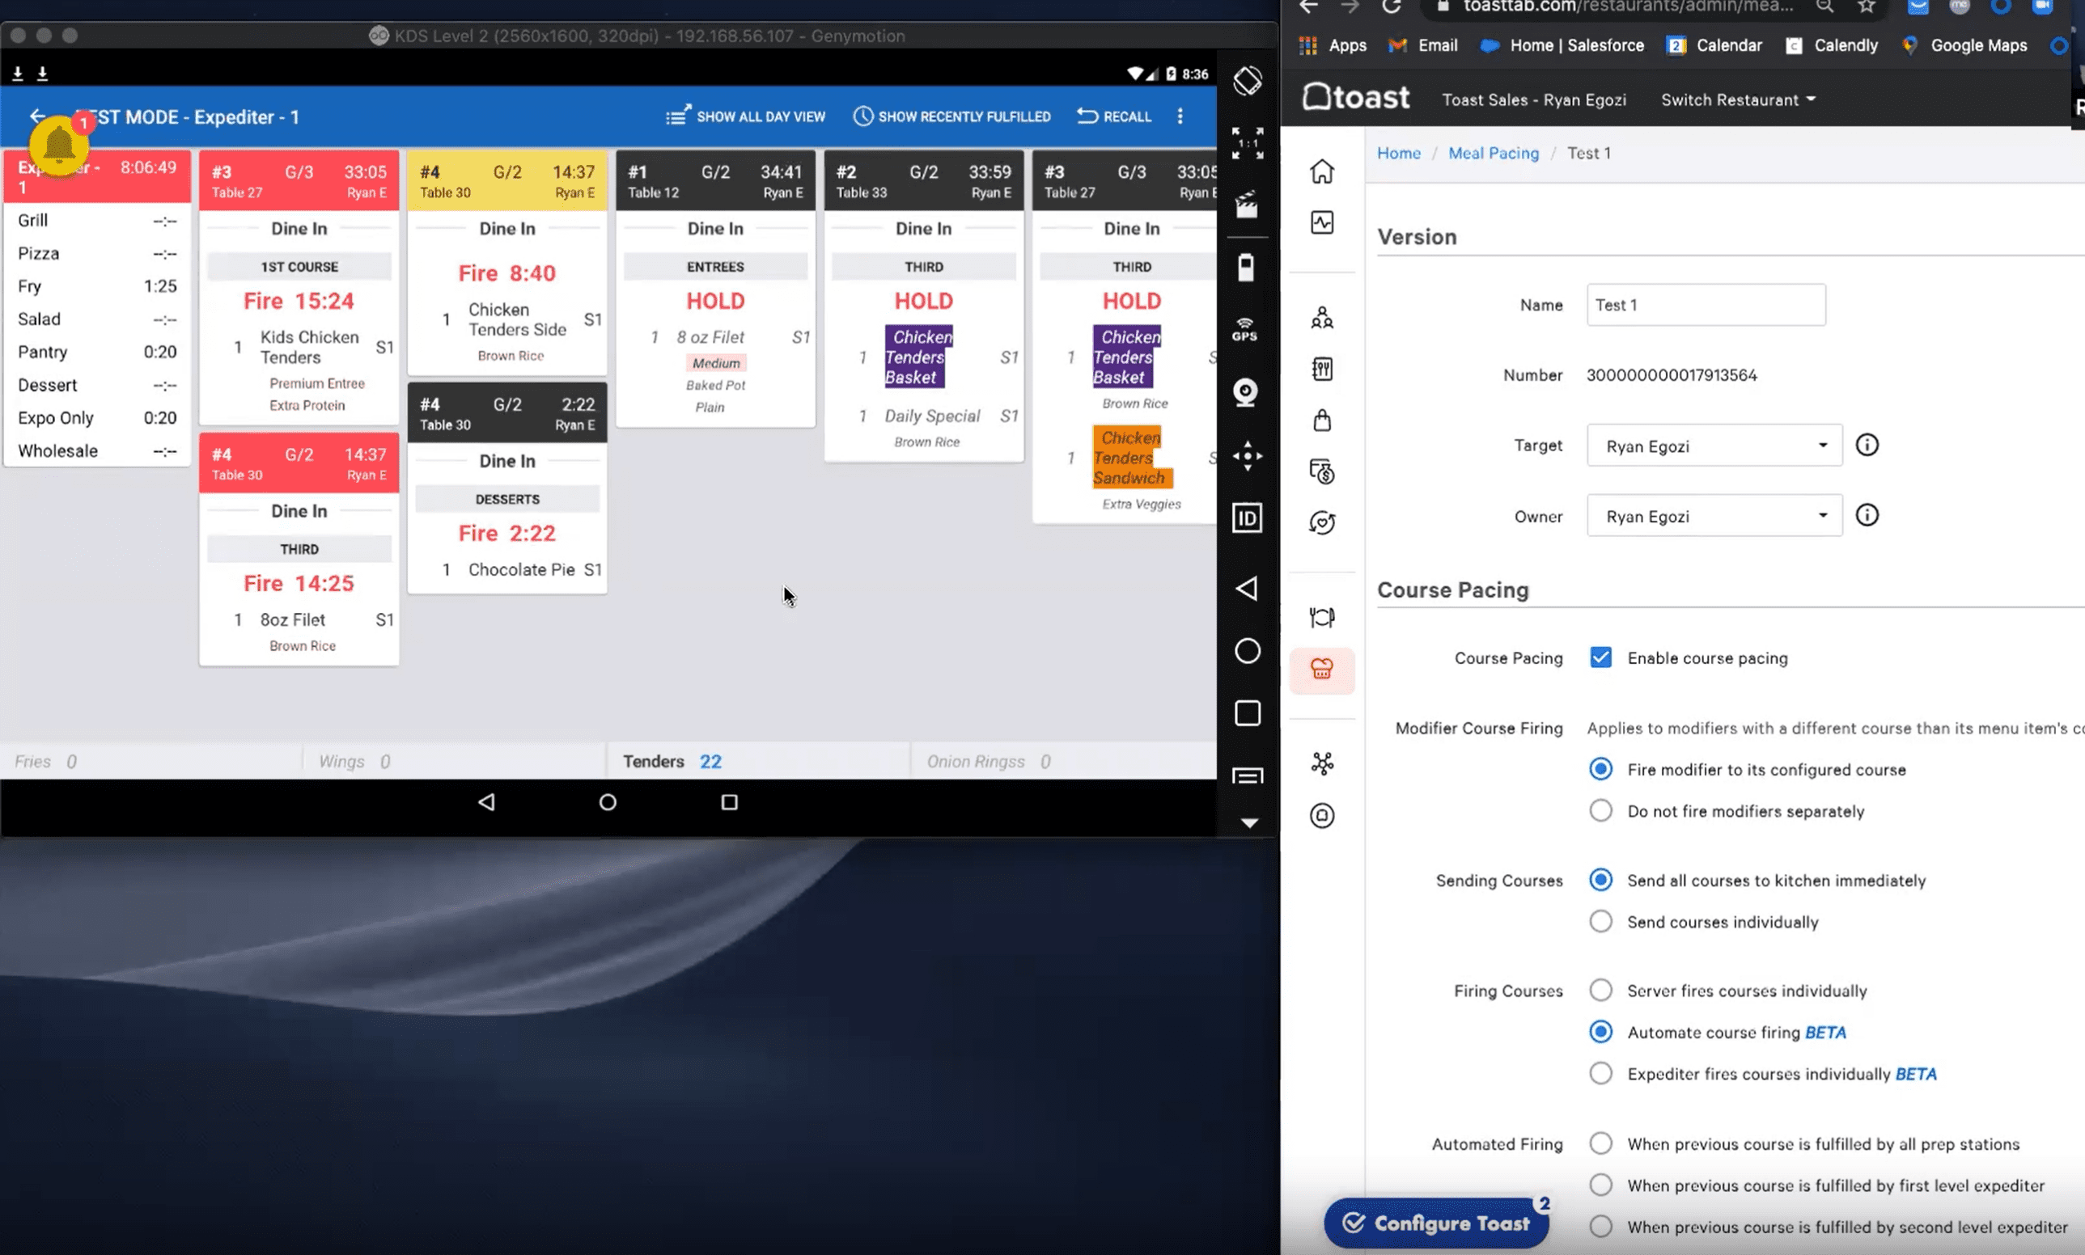Select Send courses individually radio button
Viewport: 2085px width, 1255px height.
tap(1601, 922)
